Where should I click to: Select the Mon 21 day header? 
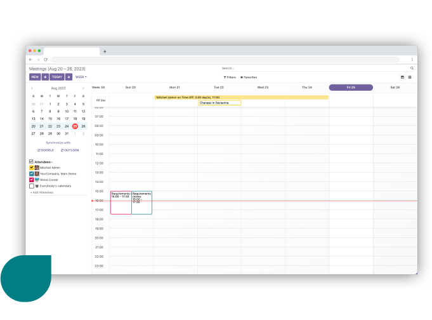174,88
